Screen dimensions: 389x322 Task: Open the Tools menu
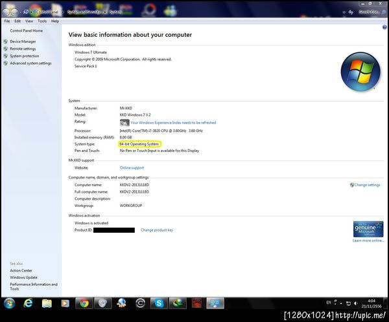(42, 21)
